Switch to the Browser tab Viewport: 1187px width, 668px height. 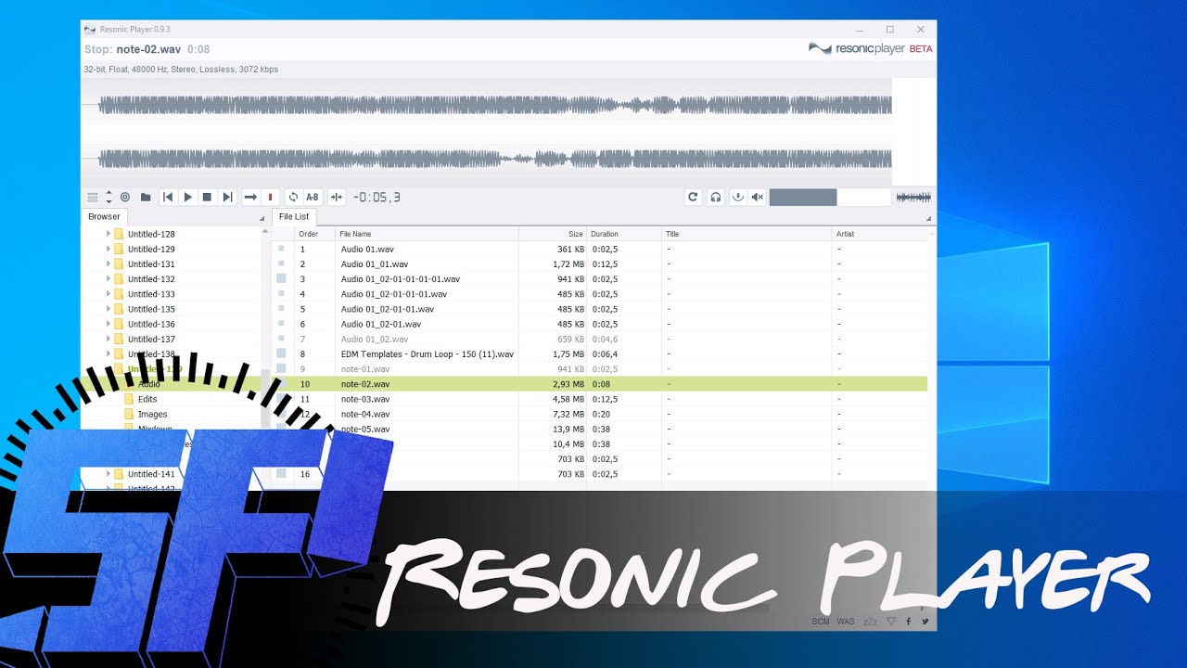coord(104,216)
